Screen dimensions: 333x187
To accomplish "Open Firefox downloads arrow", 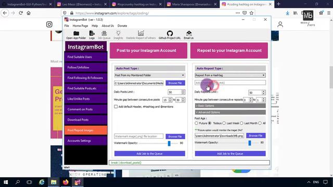I will coord(287,13).
